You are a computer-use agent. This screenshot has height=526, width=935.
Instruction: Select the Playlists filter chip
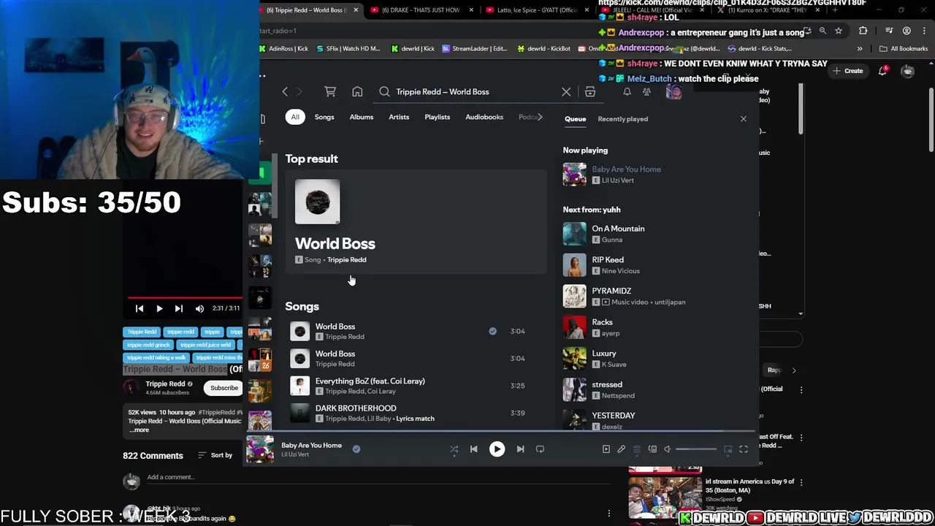(438, 117)
